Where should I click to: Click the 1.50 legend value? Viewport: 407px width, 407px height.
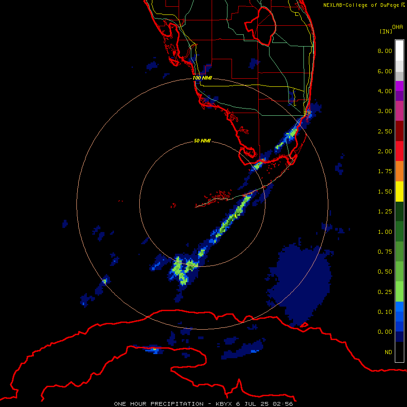[385, 192]
